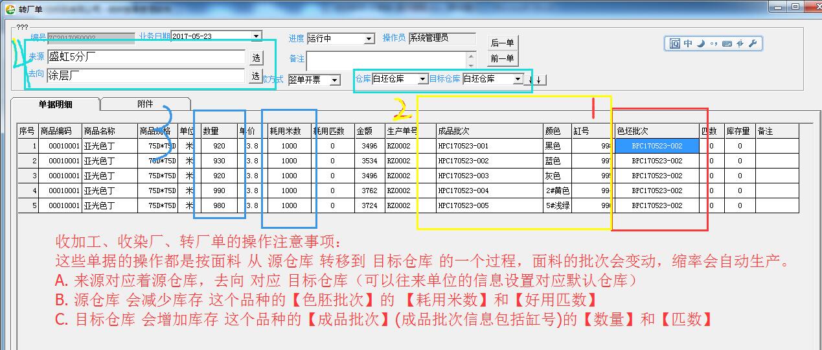The image size is (822, 350).
Task: Open the IME soft keyboard icon
Action: (727, 43)
